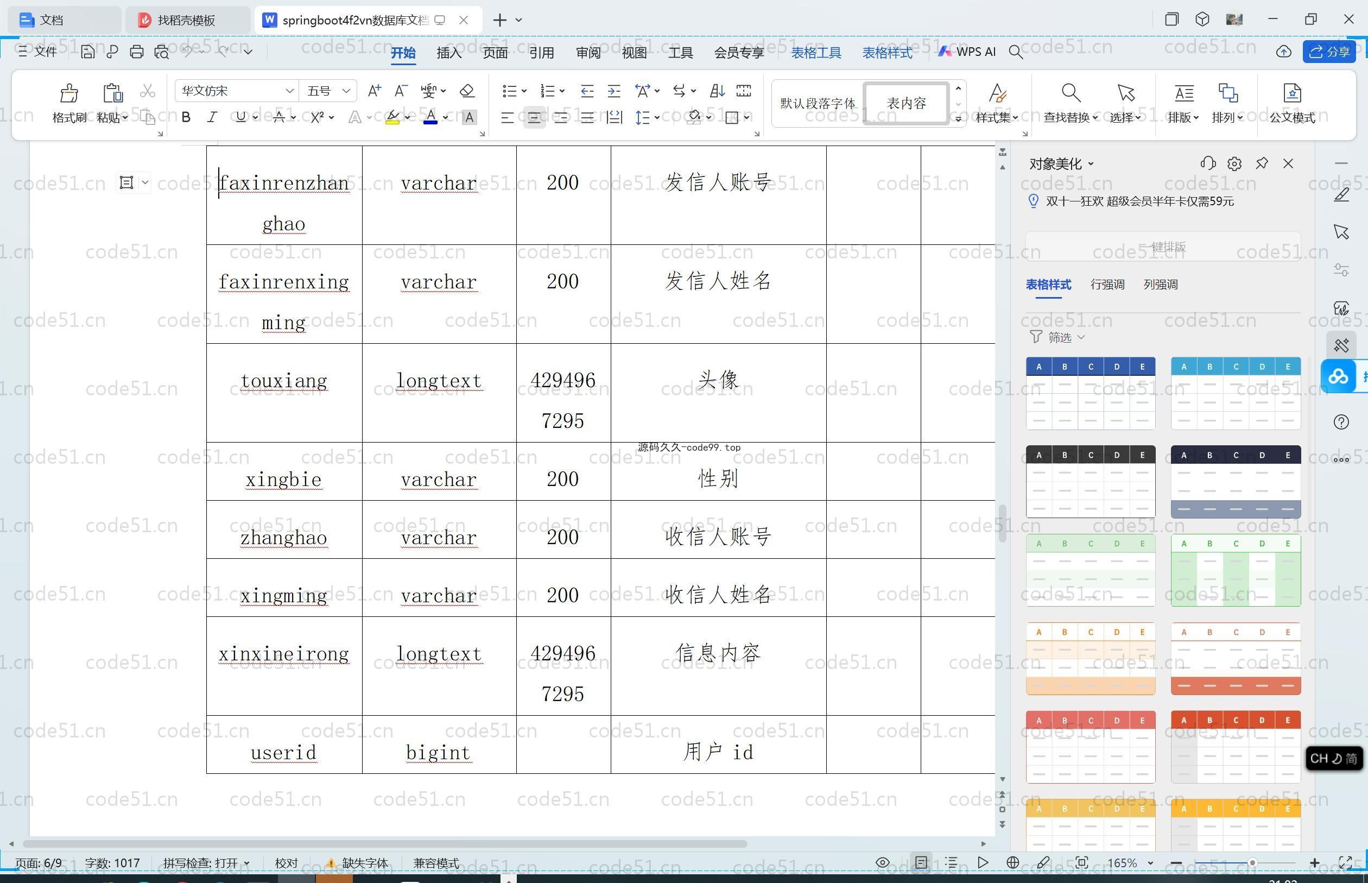Click the Save icon in quick toolbar
1368x883 pixels.
(x=87, y=52)
